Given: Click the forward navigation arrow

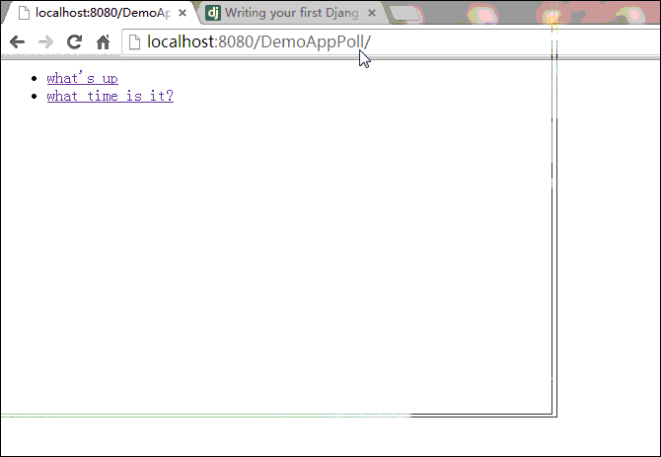Looking at the screenshot, I should pos(45,41).
